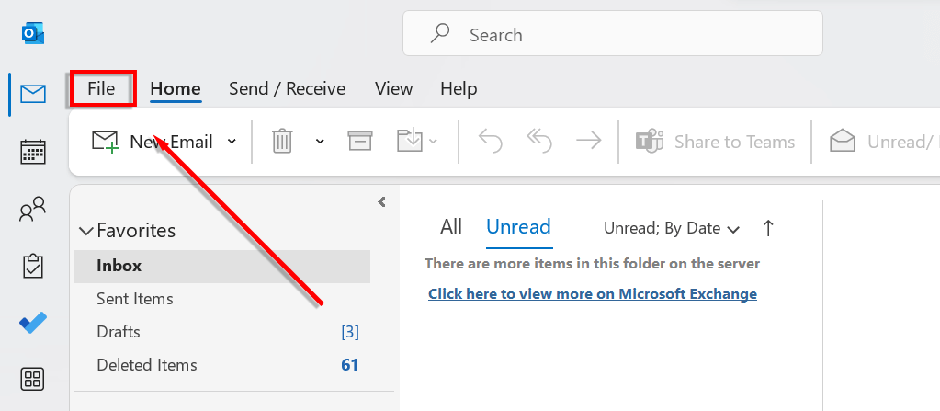Click the Forward arrow icon
Screen dimensions: 940x411
tap(588, 141)
